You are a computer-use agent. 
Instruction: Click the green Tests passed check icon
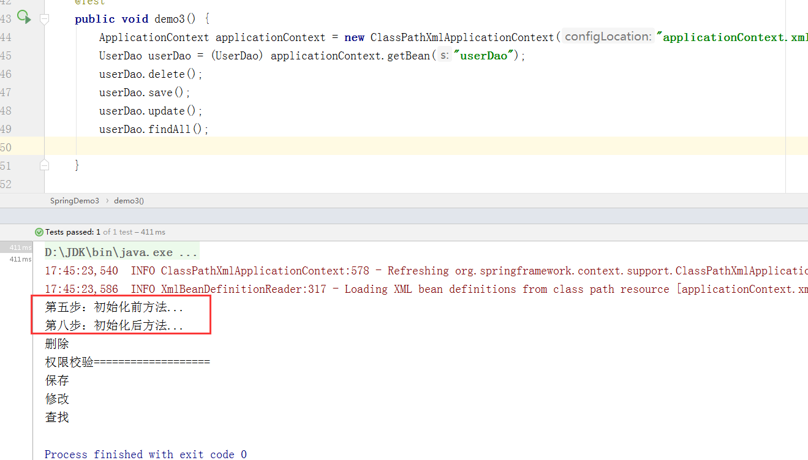coord(39,232)
